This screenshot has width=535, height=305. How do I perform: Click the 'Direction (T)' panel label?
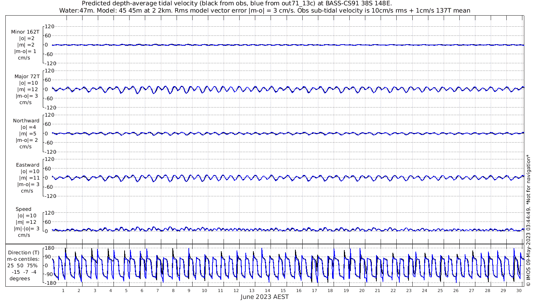pyautogui.click(x=24, y=253)
